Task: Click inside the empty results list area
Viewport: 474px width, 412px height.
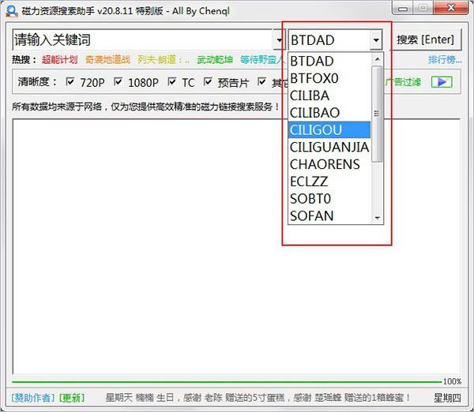Action: click(236, 246)
